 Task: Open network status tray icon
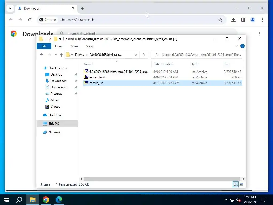(x=232, y=200)
